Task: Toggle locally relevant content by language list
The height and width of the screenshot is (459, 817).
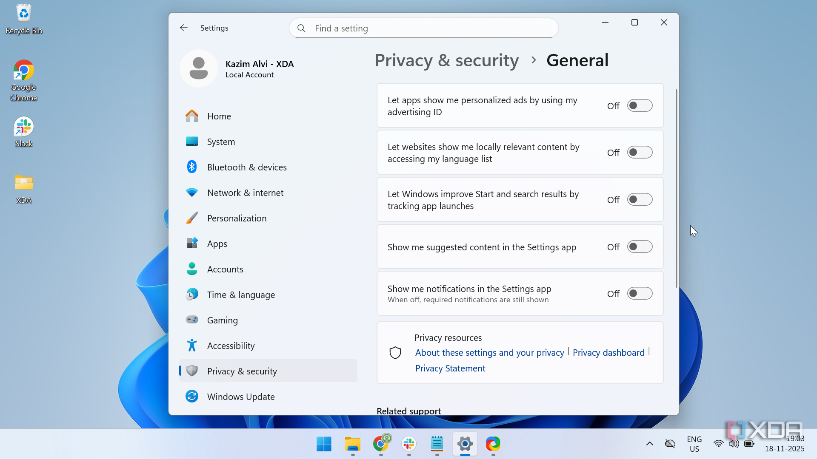Action: pyautogui.click(x=639, y=153)
